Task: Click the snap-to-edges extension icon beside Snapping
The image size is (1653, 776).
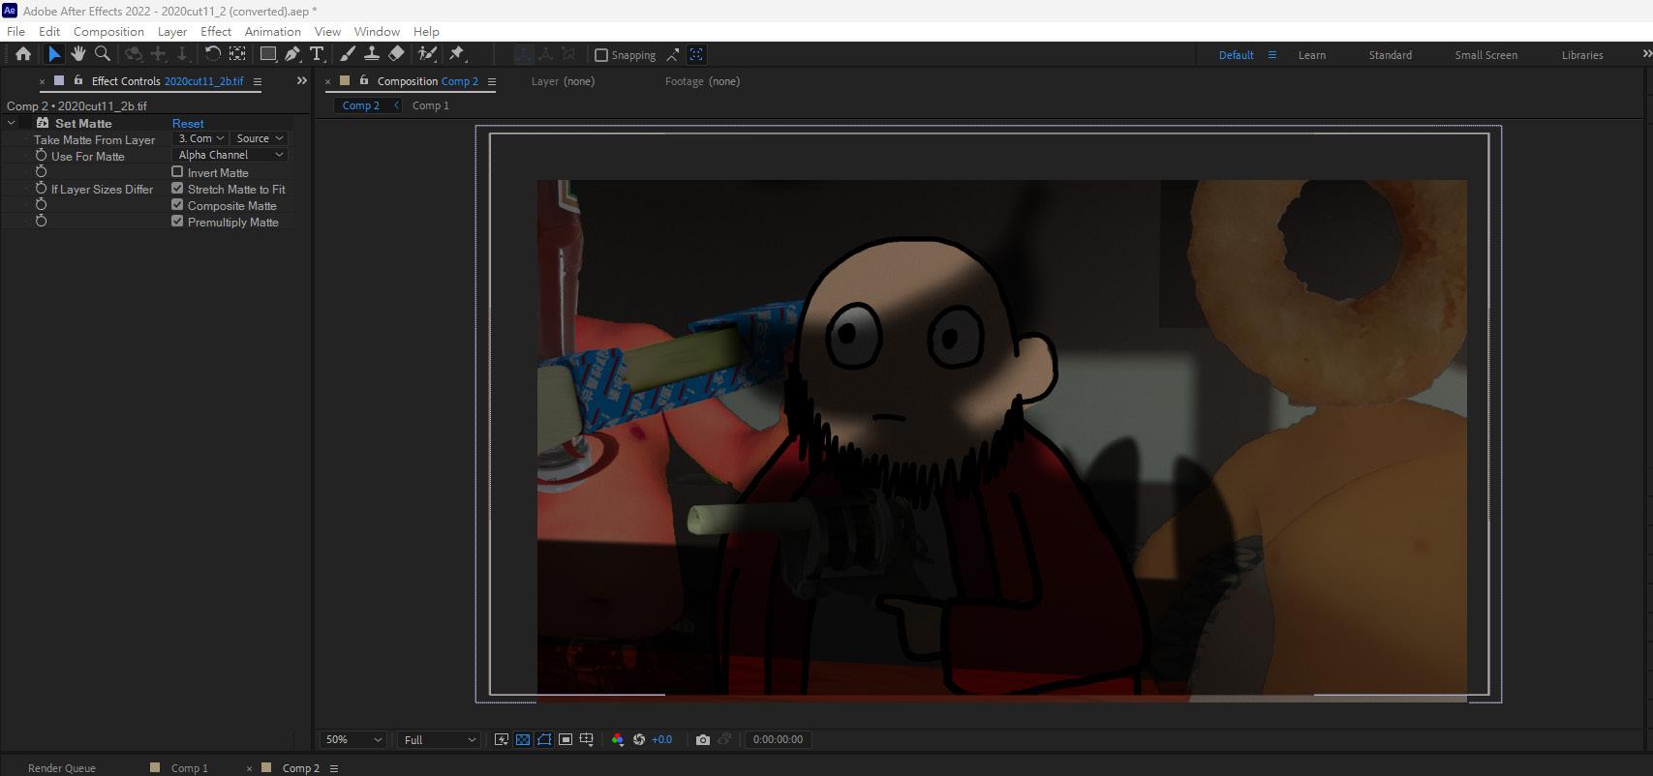Action: [x=673, y=55]
